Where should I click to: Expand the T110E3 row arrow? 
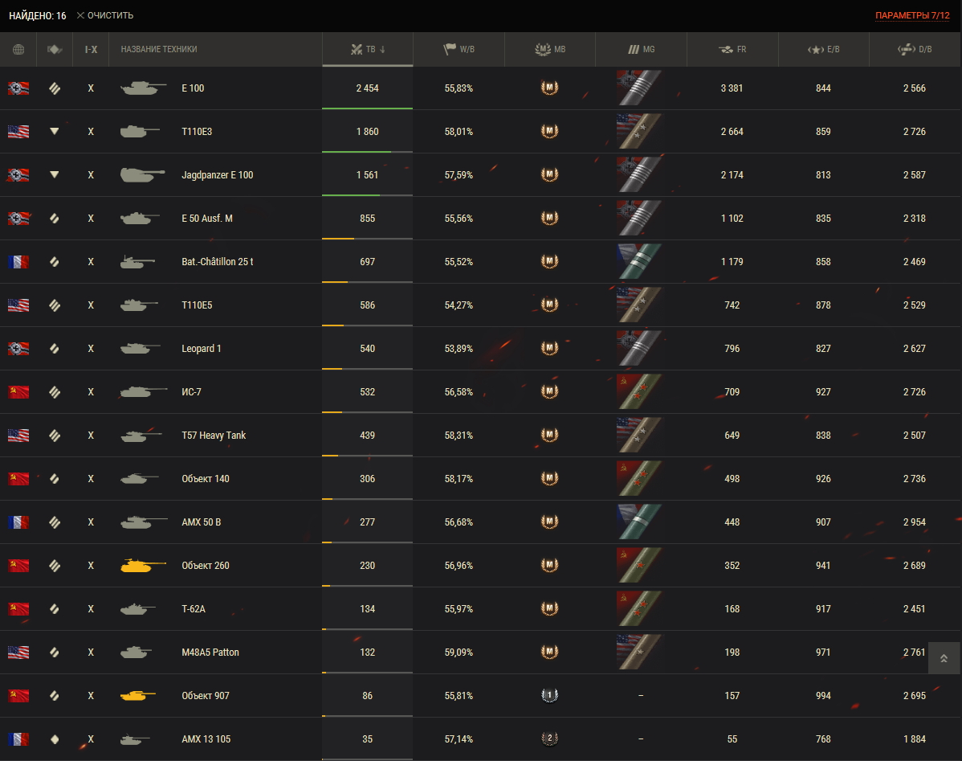tap(55, 132)
